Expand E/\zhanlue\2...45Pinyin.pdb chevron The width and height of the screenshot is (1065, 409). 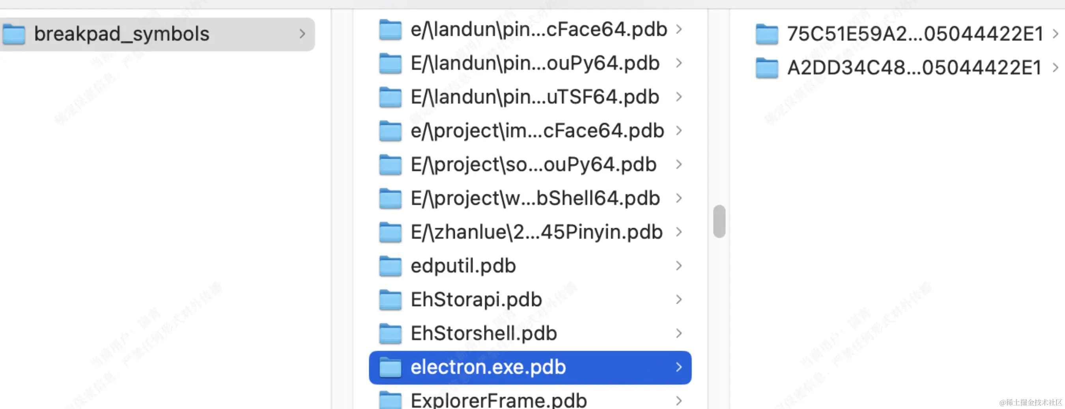click(x=678, y=232)
